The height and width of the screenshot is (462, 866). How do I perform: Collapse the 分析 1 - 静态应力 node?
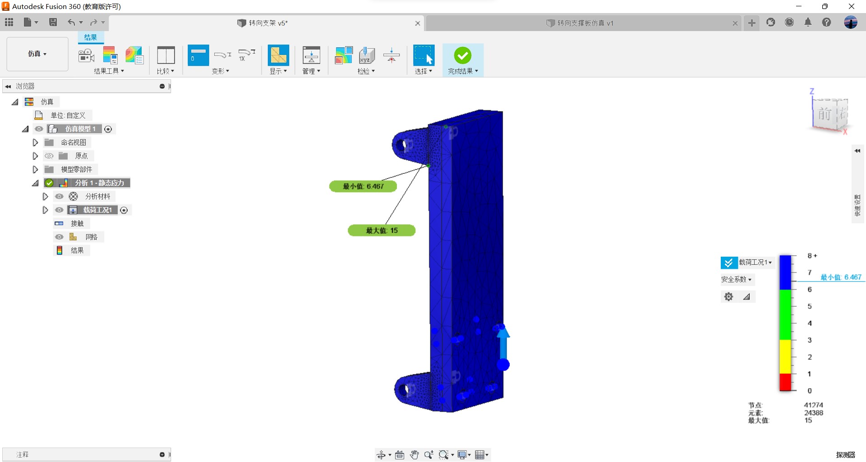(35, 183)
